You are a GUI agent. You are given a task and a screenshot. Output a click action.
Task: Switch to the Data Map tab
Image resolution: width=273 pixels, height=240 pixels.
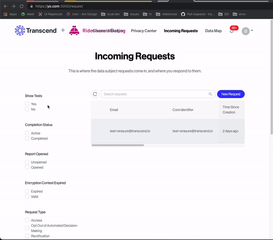213,31
